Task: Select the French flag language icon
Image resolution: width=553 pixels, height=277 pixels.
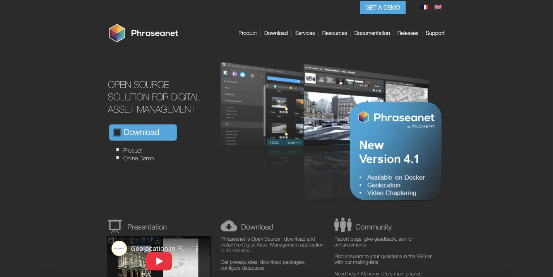Action: pyautogui.click(x=425, y=7)
